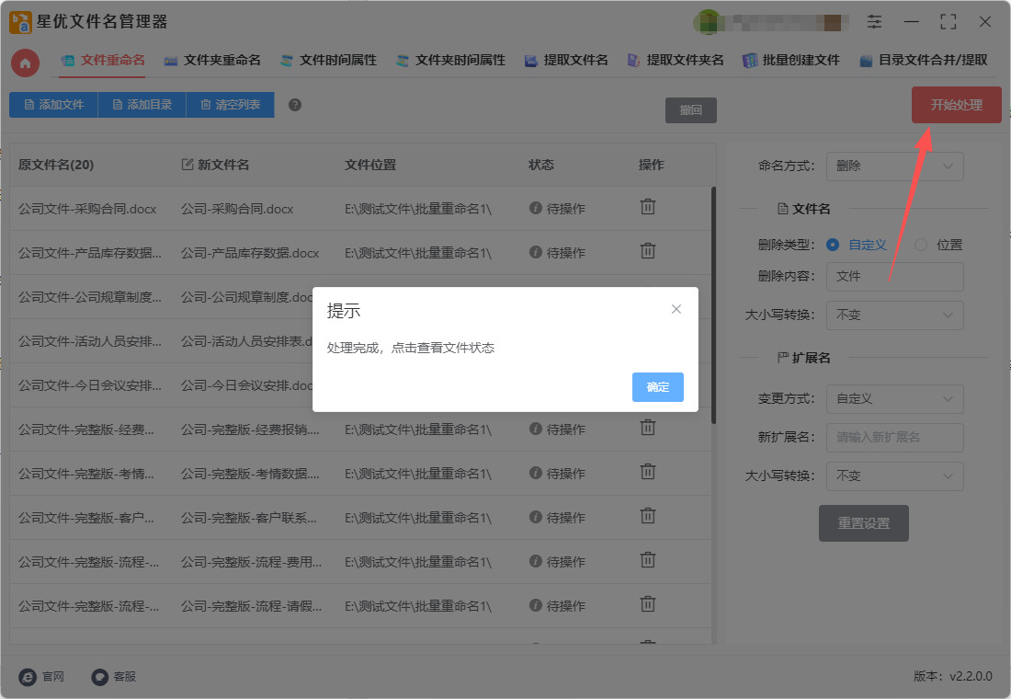The height and width of the screenshot is (699, 1011).
Task: Click the edit icon beside 新文件名 header
Action: pos(187,165)
